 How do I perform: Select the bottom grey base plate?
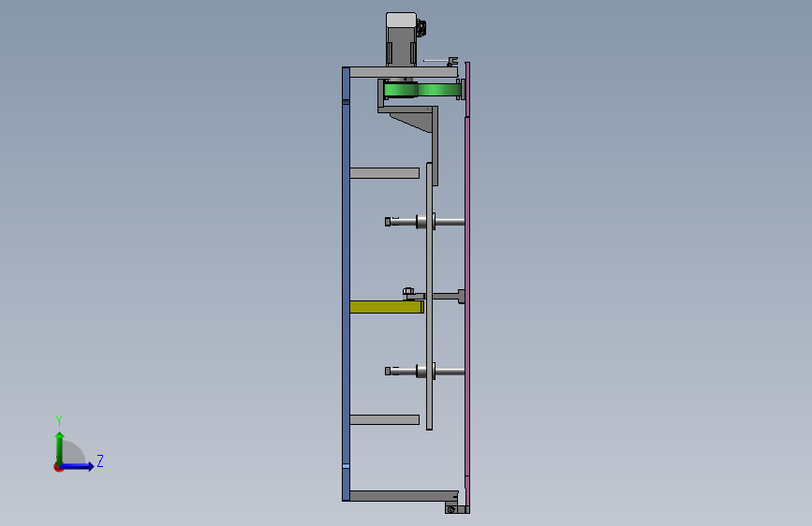(404, 496)
